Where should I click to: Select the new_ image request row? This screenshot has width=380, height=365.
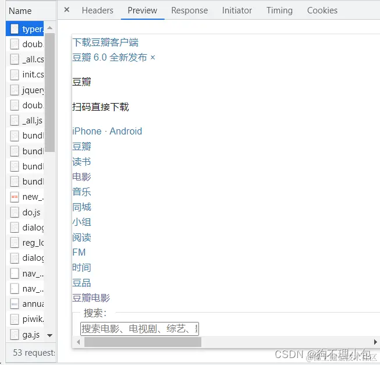coord(25,197)
